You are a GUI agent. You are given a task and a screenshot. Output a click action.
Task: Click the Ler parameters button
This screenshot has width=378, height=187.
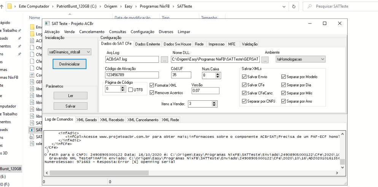point(70,95)
